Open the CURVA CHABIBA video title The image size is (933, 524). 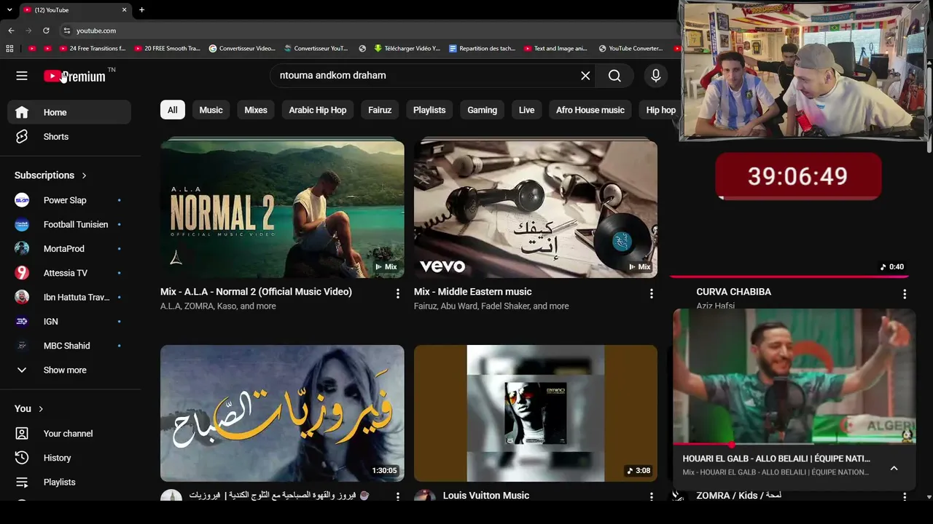click(x=733, y=292)
